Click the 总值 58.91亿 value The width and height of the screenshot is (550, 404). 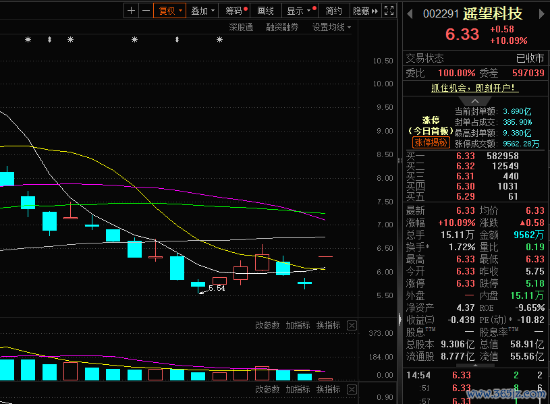pos(527,344)
